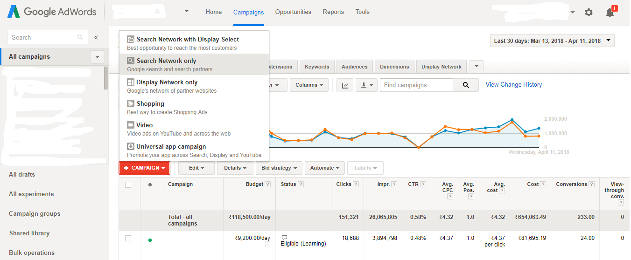Check the select-all campaigns header checkbox
This screenshot has width=631, height=260.
(128, 185)
